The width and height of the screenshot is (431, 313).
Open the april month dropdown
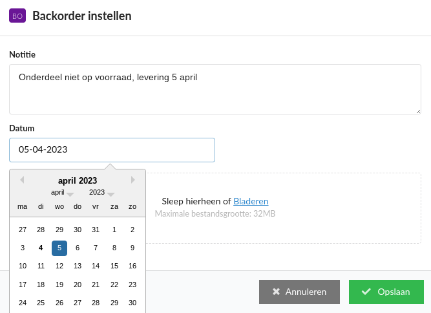(x=62, y=192)
